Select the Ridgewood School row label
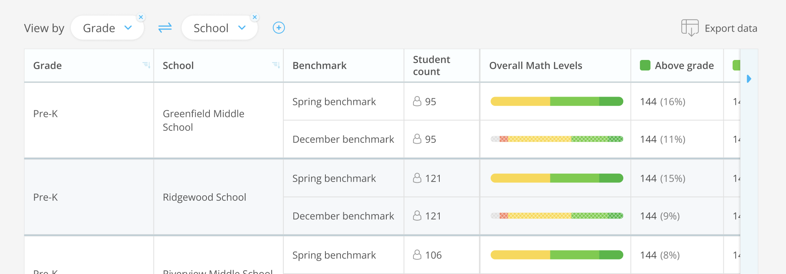Viewport: 786px width, 274px height. pos(205,197)
